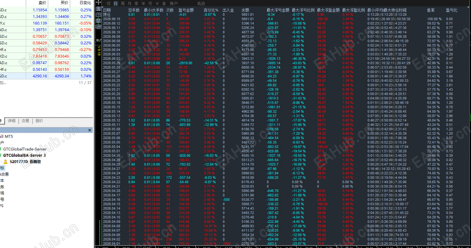Open the 账户 account tab
The image size is (471, 248).
174,4
